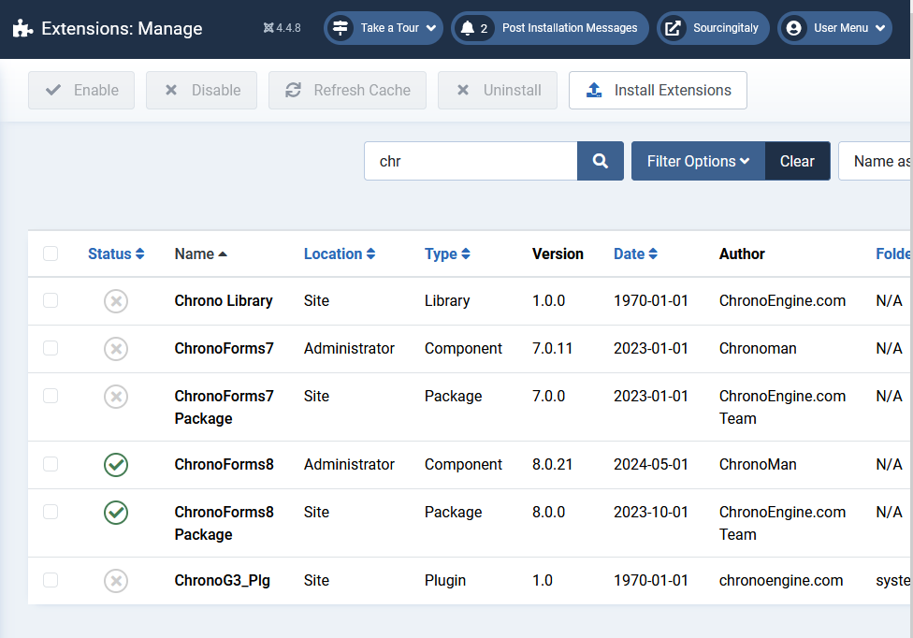The height and width of the screenshot is (638, 913).
Task: Click ChronoForms8 component name text
Action: pyautogui.click(x=225, y=465)
